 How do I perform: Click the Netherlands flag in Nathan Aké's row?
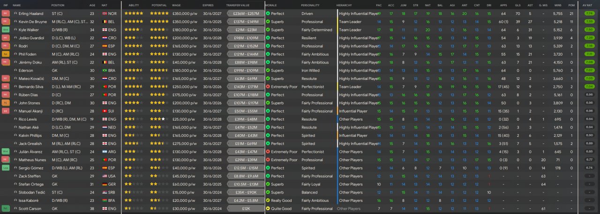(104, 127)
